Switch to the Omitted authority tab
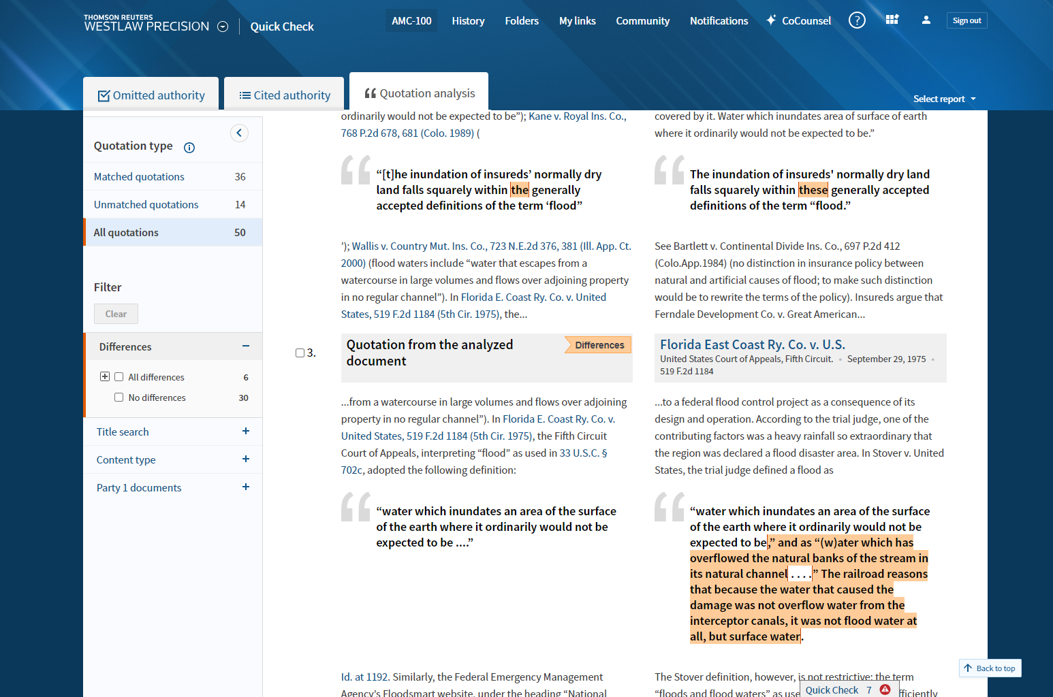Viewport: 1053px width, 697px height. point(151,95)
